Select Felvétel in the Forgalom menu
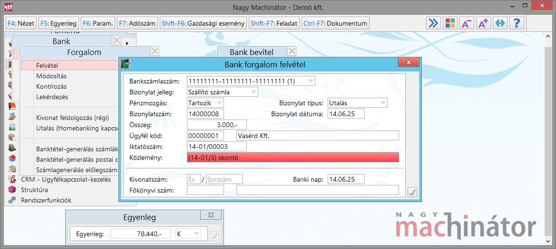The width and height of the screenshot is (556, 249). [x=70, y=65]
